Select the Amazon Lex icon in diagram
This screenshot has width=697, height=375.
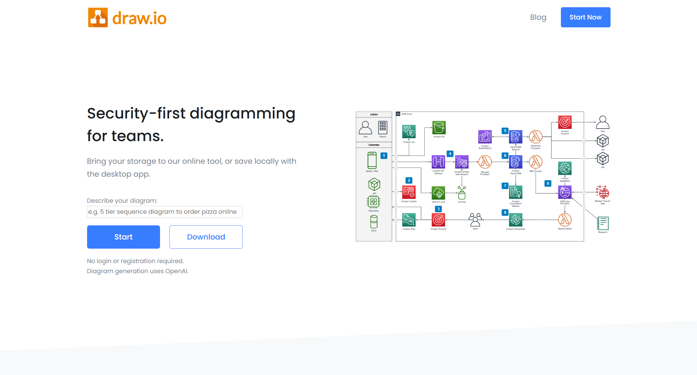click(x=409, y=131)
